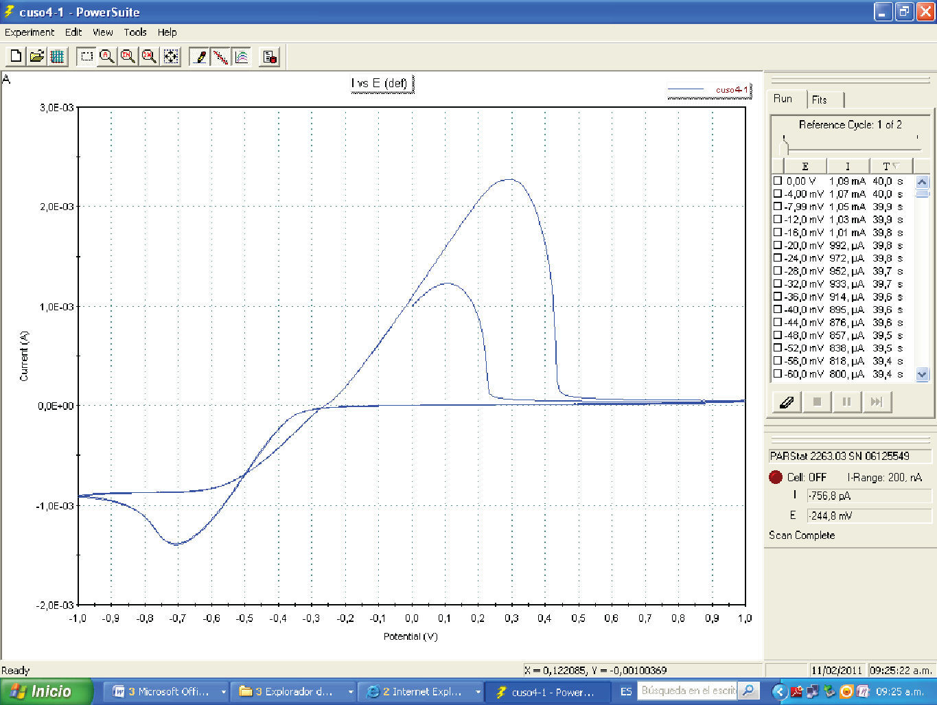Expand the Internet Explorer taskbar group arrow
This screenshot has height=705, width=937.
[x=478, y=692]
